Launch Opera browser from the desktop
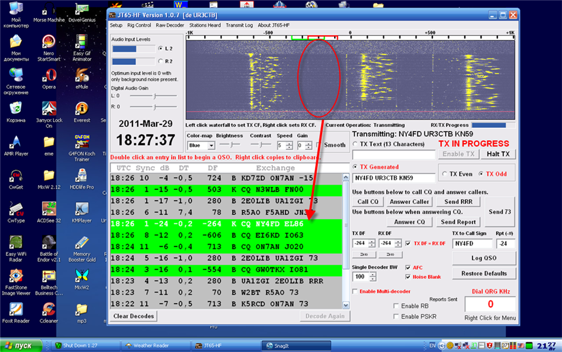 (49, 76)
